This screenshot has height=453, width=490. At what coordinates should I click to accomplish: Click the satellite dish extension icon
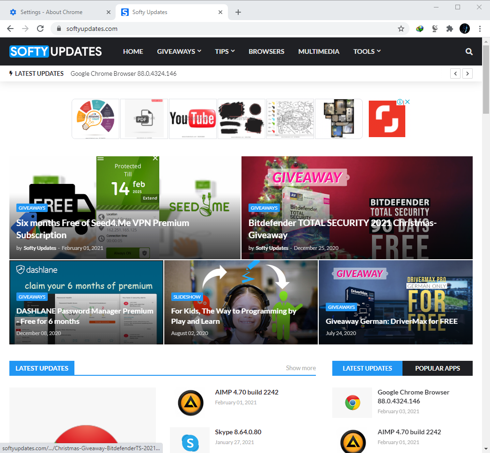(x=435, y=29)
